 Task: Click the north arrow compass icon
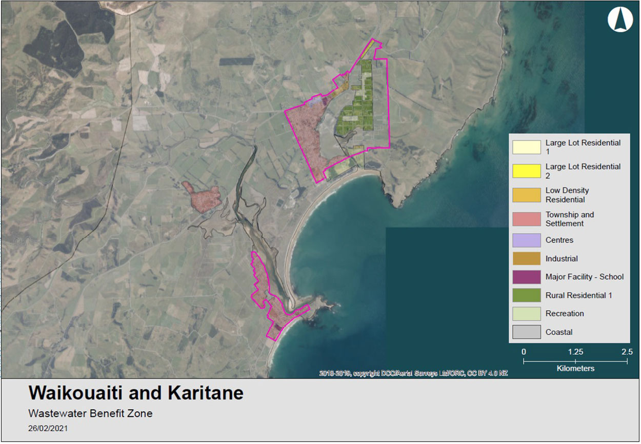[x=619, y=21]
